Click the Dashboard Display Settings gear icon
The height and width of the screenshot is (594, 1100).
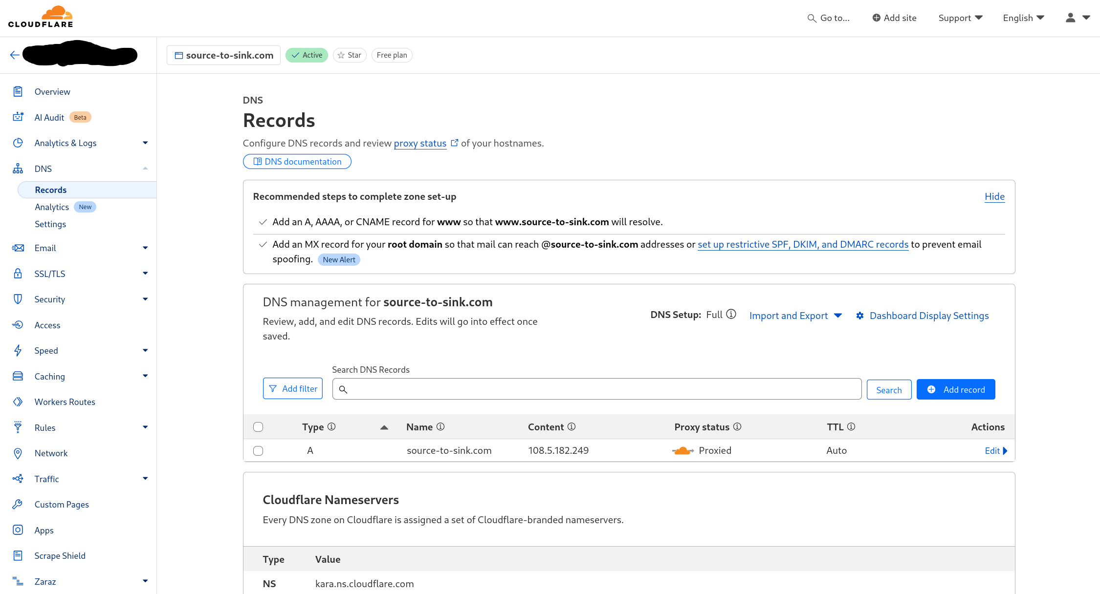[x=860, y=316]
